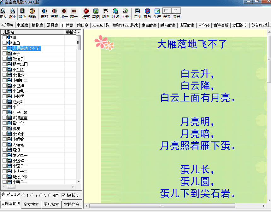271x212 pixels.
Task: Click the 颜色 color palette icon
Action: (x=22, y=11)
